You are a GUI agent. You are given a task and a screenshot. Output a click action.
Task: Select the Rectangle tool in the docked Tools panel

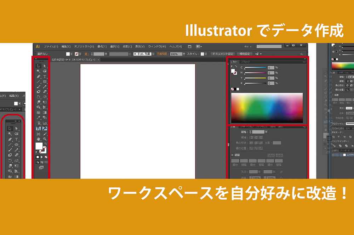45,82
